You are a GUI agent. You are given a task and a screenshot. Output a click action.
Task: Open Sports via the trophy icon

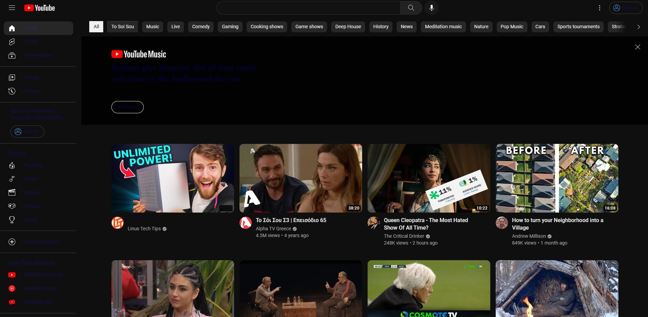tap(12, 220)
